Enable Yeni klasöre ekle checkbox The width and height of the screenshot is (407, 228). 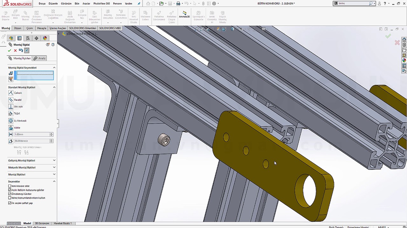(x=10, y=186)
